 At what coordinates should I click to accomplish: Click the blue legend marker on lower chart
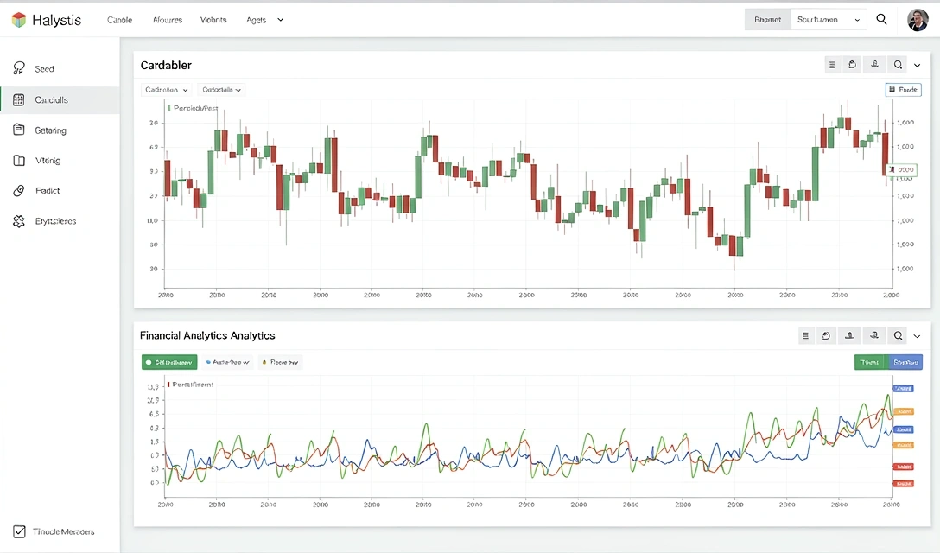tap(903, 389)
